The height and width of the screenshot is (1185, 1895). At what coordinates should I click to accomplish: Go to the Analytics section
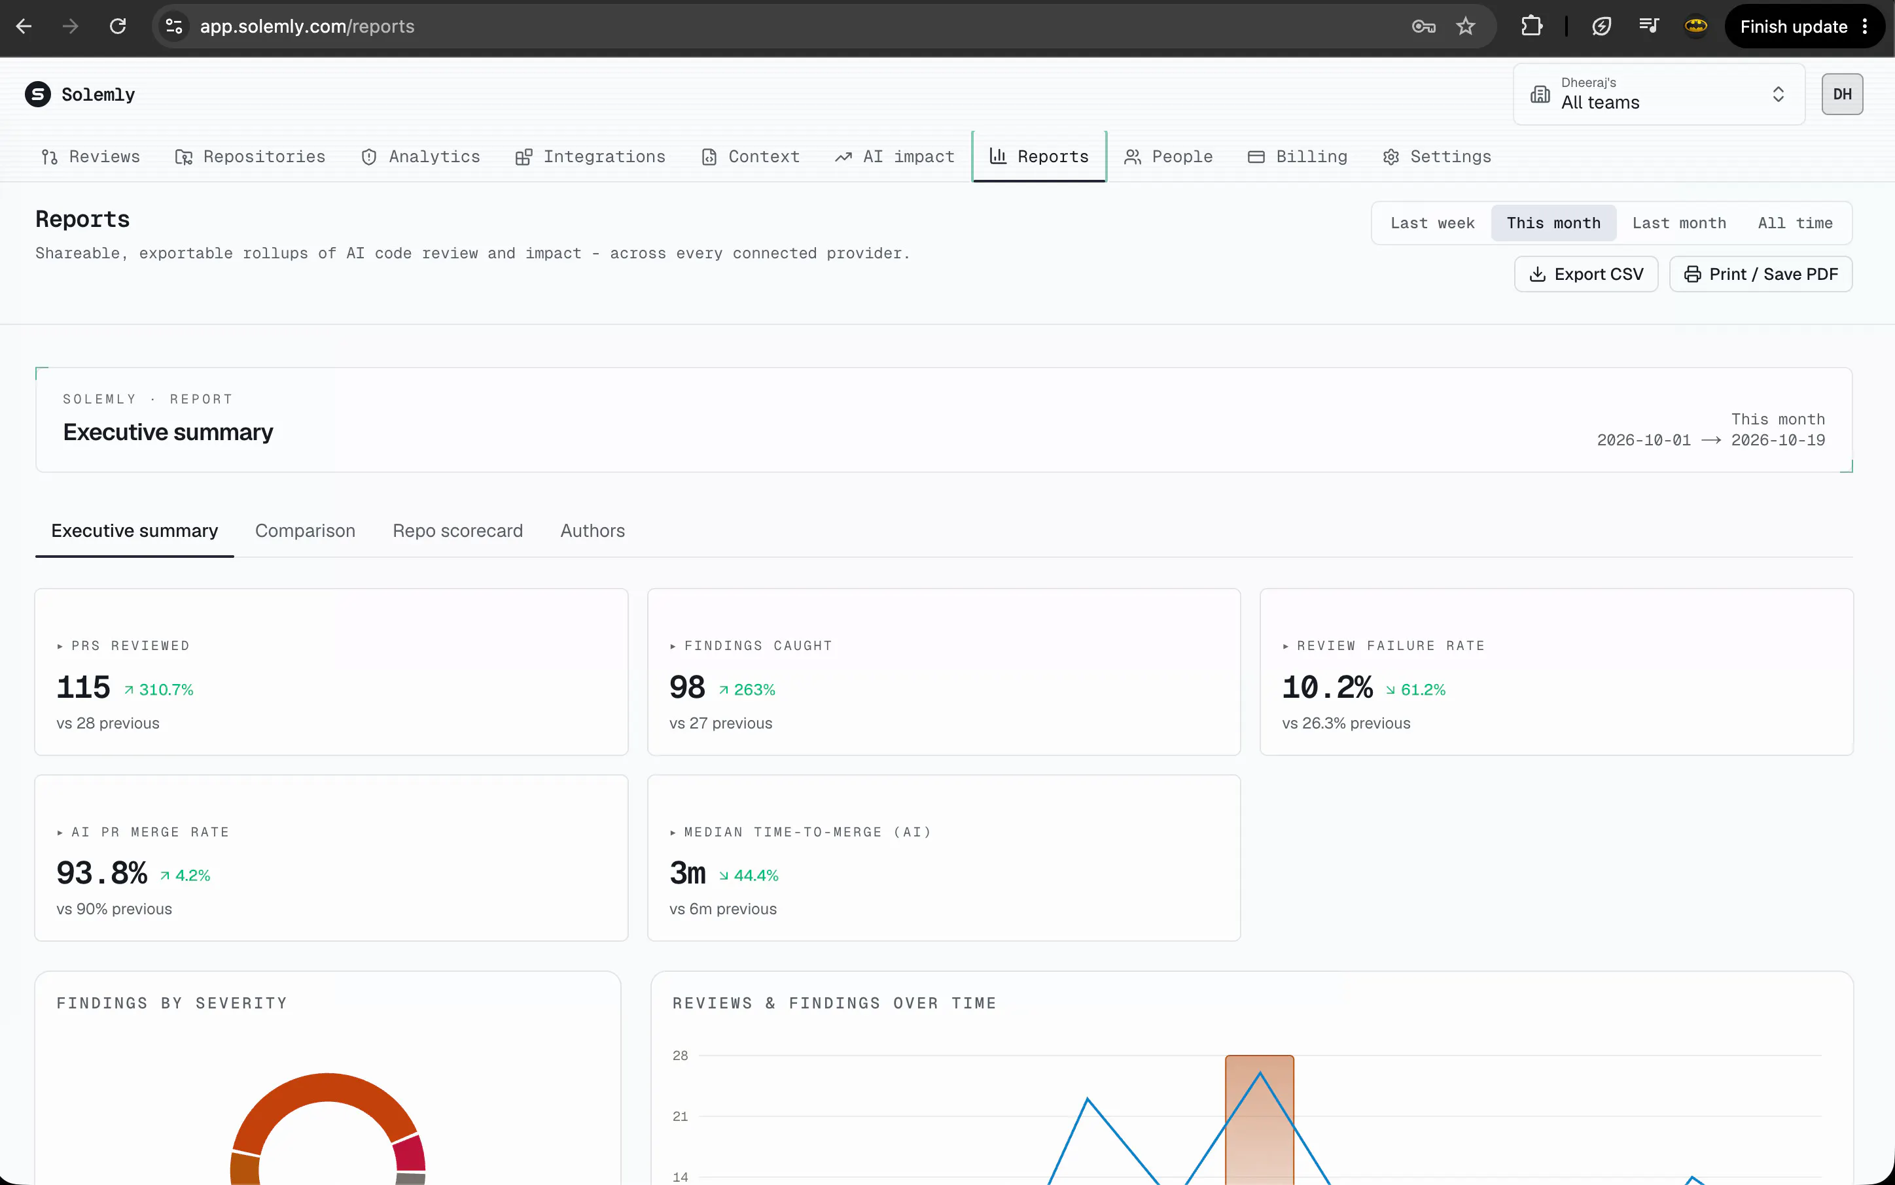pyautogui.click(x=420, y=157)
